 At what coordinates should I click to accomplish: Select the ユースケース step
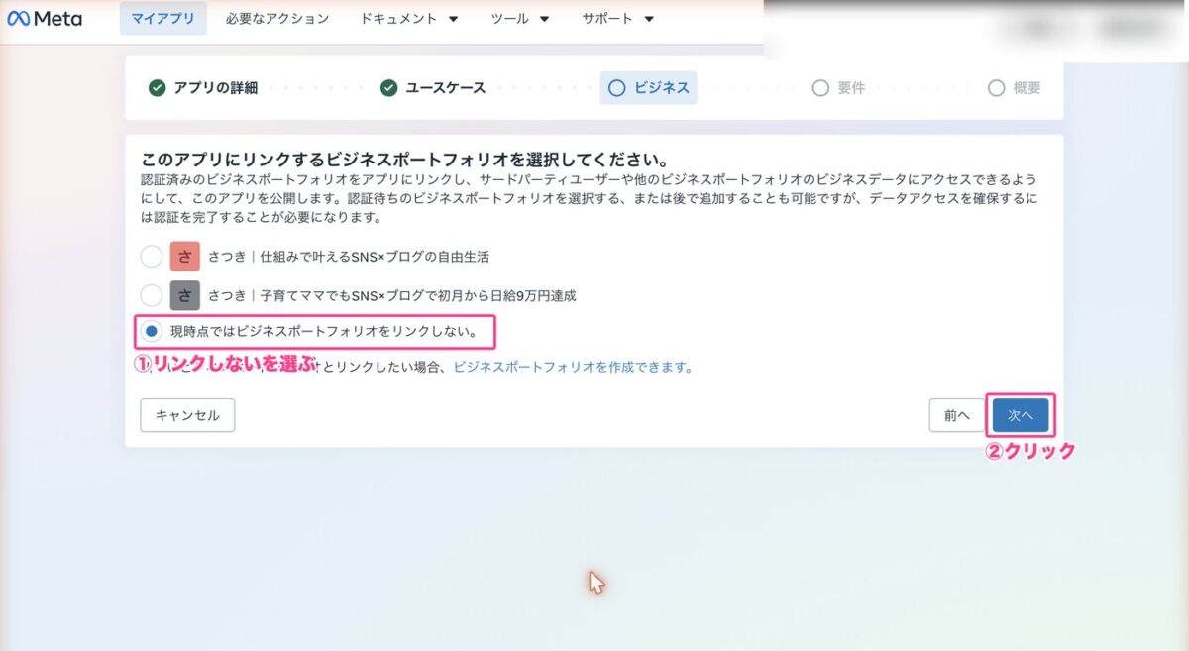pos(433,88)
